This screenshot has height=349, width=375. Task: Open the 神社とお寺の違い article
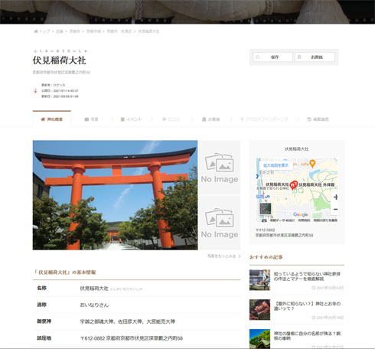307,306
